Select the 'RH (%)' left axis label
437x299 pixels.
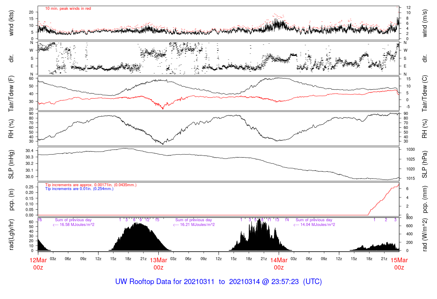(11, 129)
